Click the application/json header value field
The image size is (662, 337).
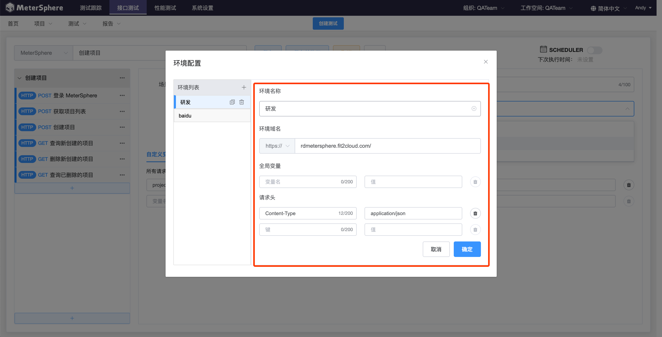pyautogui.click(x=413, y=213)
